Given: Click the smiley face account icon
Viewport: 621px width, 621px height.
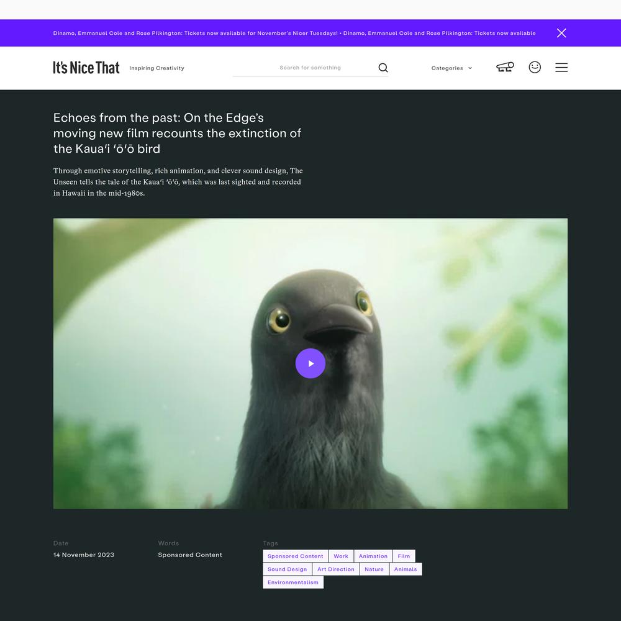Looking at the screenshot, I should pos(535,67).
